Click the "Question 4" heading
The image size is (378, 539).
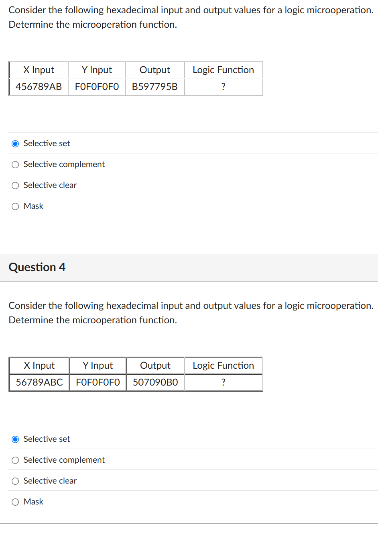click(37, 267)
